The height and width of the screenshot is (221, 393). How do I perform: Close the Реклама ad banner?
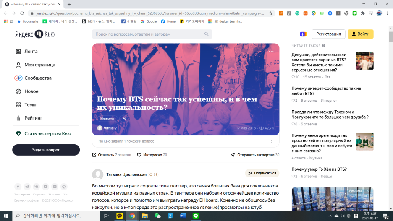click(367, 191)
